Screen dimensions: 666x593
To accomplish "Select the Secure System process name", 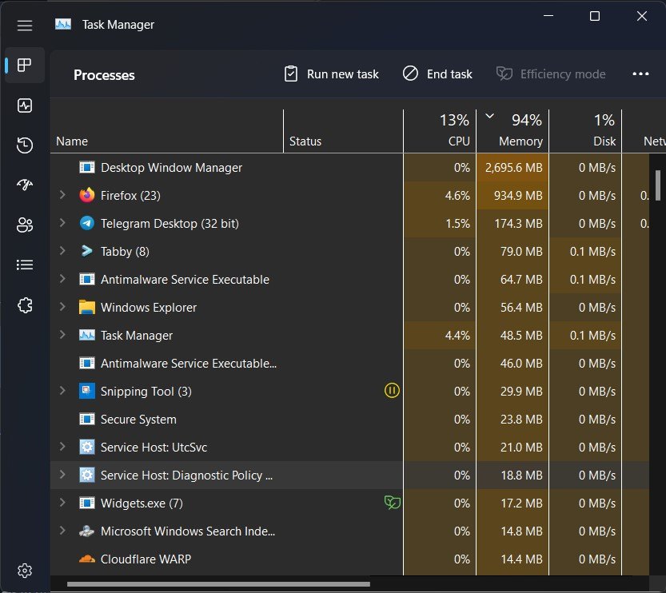I will [x=138, y=420].
